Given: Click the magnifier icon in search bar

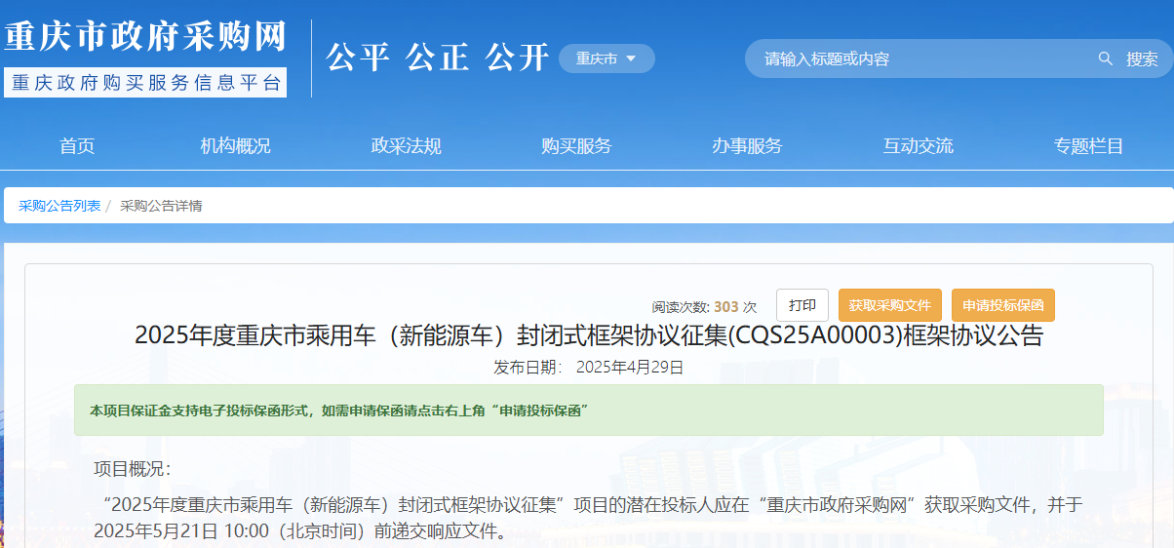Looking at the screenshot, I should [1105, 59].
